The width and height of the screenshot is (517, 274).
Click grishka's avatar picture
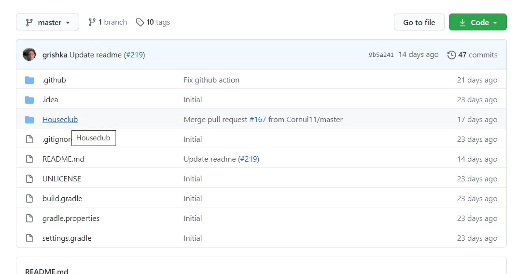[x=29, y=55]
